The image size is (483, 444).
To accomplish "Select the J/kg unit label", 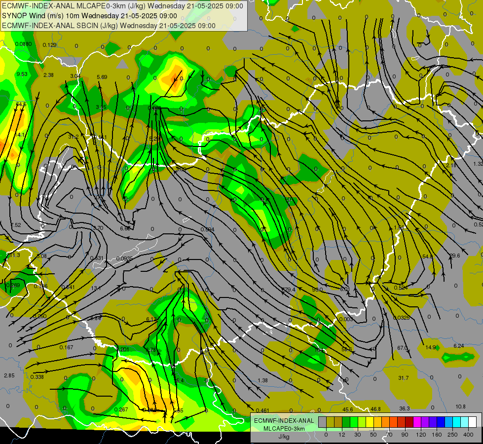I will [284, 437].
